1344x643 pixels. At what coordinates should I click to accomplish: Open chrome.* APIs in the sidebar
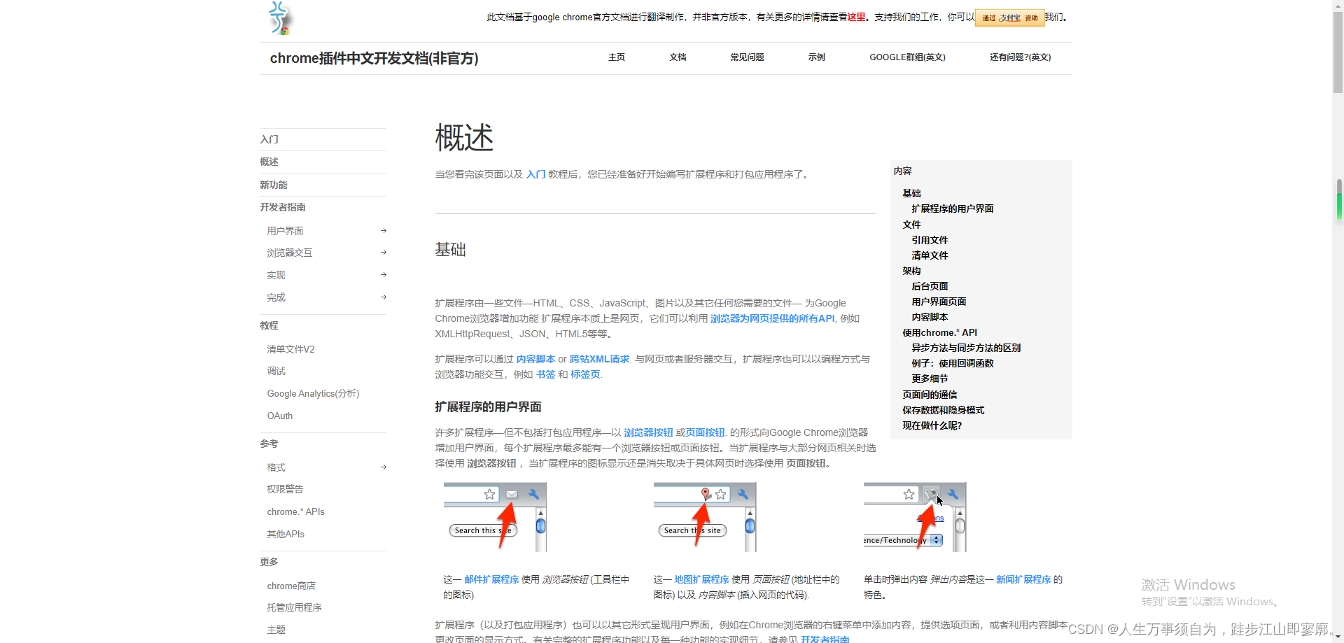[295, 511]
